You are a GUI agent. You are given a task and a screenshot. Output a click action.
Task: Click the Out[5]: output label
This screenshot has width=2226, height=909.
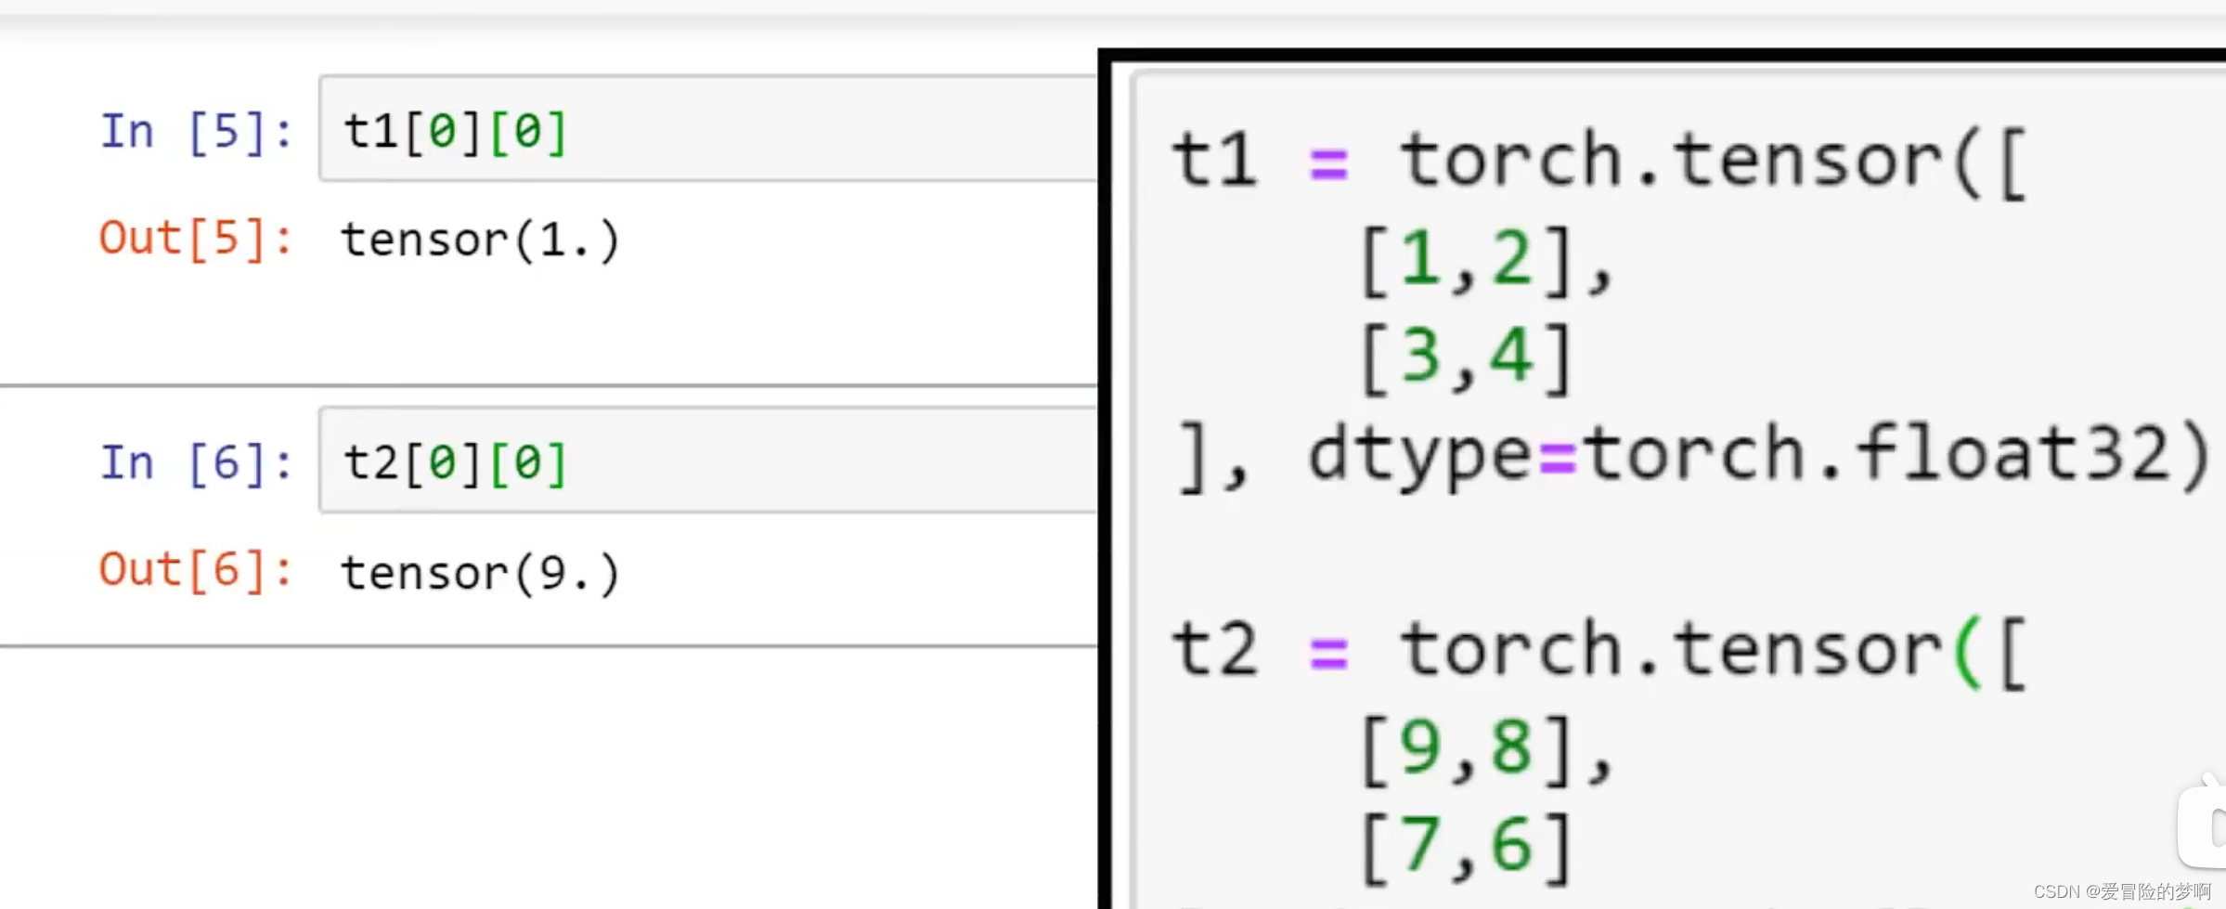click(196, 239)
